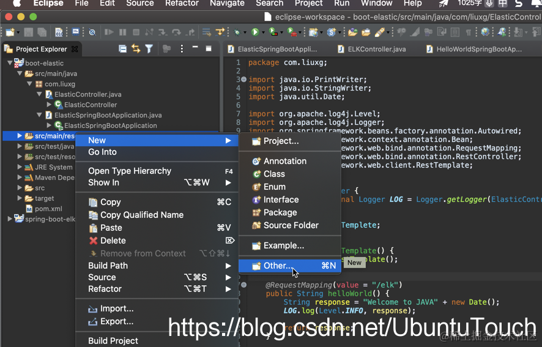Expand the ElasticController class node
The height and width of the screenshot is (347, 542).
pyautogui.click(x=49, y=104)
